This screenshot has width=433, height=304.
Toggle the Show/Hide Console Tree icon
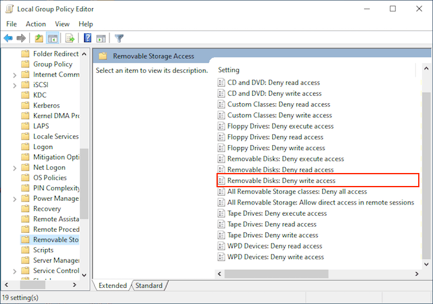coord(53,38)
